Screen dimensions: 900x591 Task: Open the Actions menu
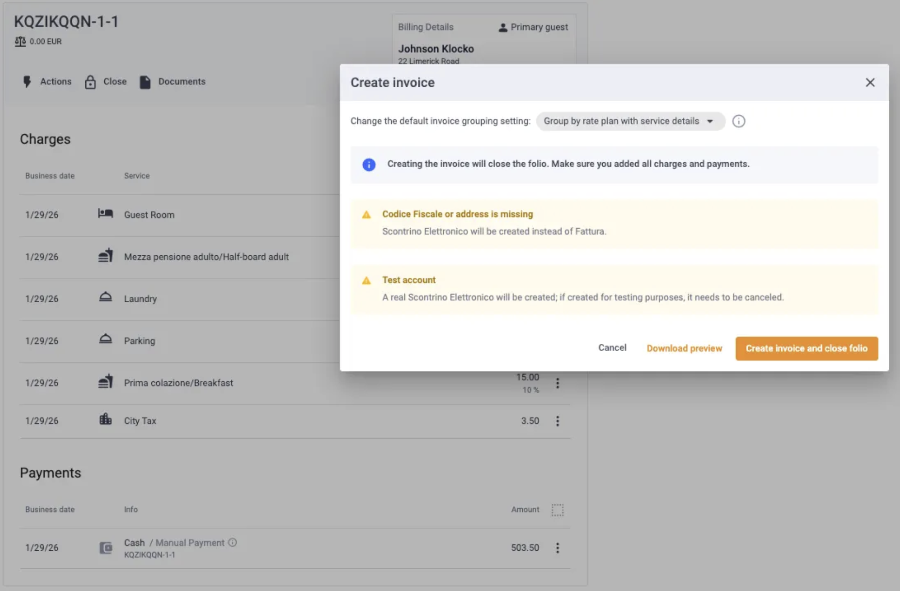pyautogui.click(x=47, y=81)
